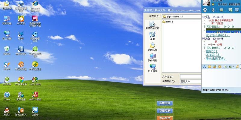241x120 pixels.
Task: Launch QT语音 from the desktop
Action: 35,111
